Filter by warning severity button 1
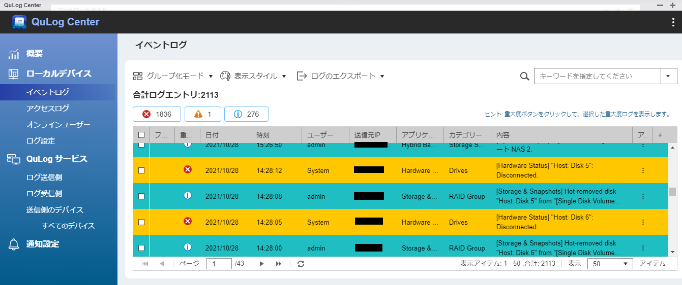The width and height of the screenshot is (682, 285). 202,114
